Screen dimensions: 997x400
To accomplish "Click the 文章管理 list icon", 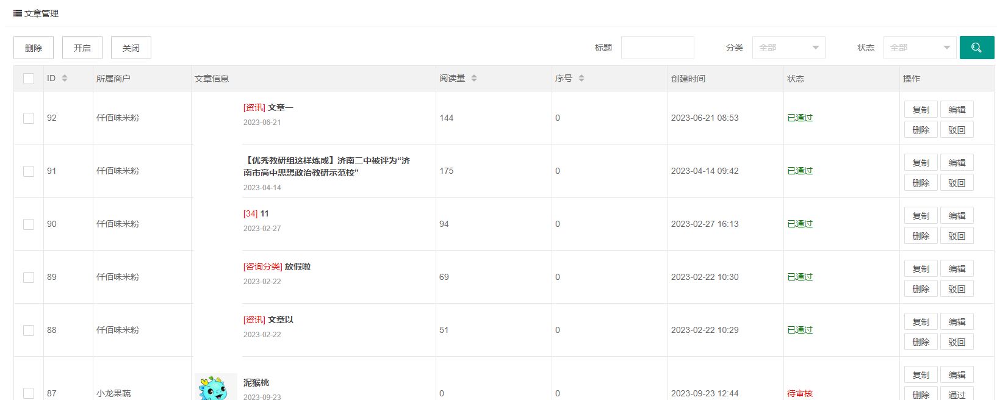I will click(18, 13).
